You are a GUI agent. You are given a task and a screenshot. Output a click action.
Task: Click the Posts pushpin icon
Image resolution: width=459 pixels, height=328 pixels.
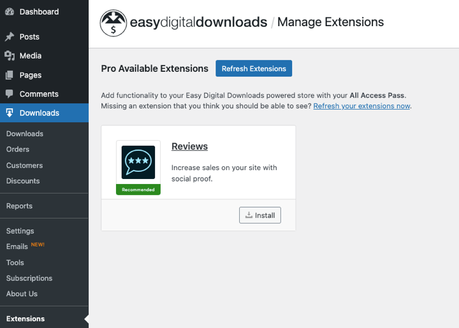point(10,37)
